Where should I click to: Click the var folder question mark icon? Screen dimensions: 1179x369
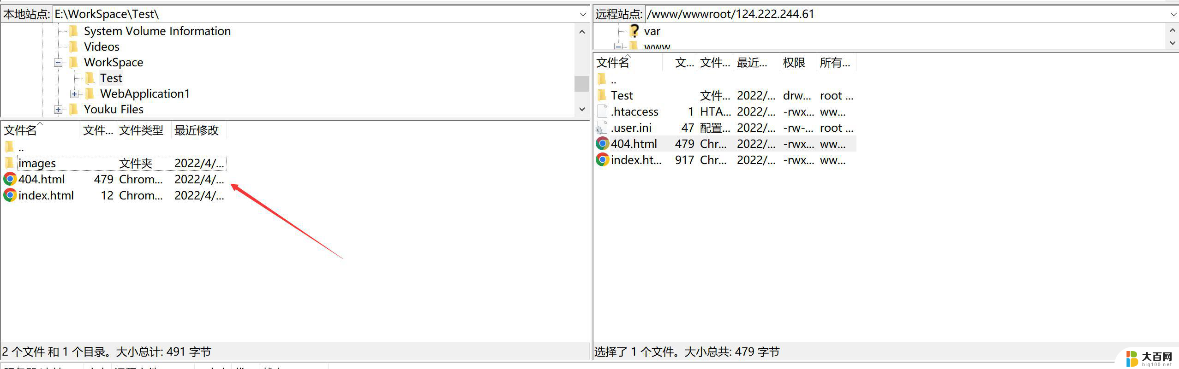pos(634,31)
